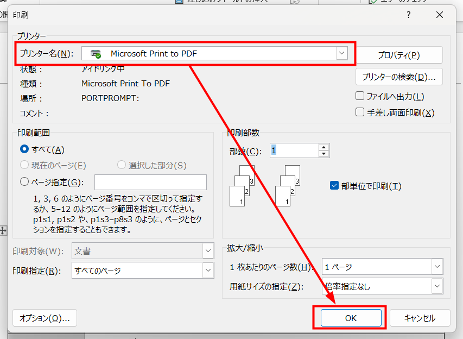The height and width of the screenshot is (339, 463).
Task: Enable ファイルへ出力(L) checkbox
Action: [360, 96]
